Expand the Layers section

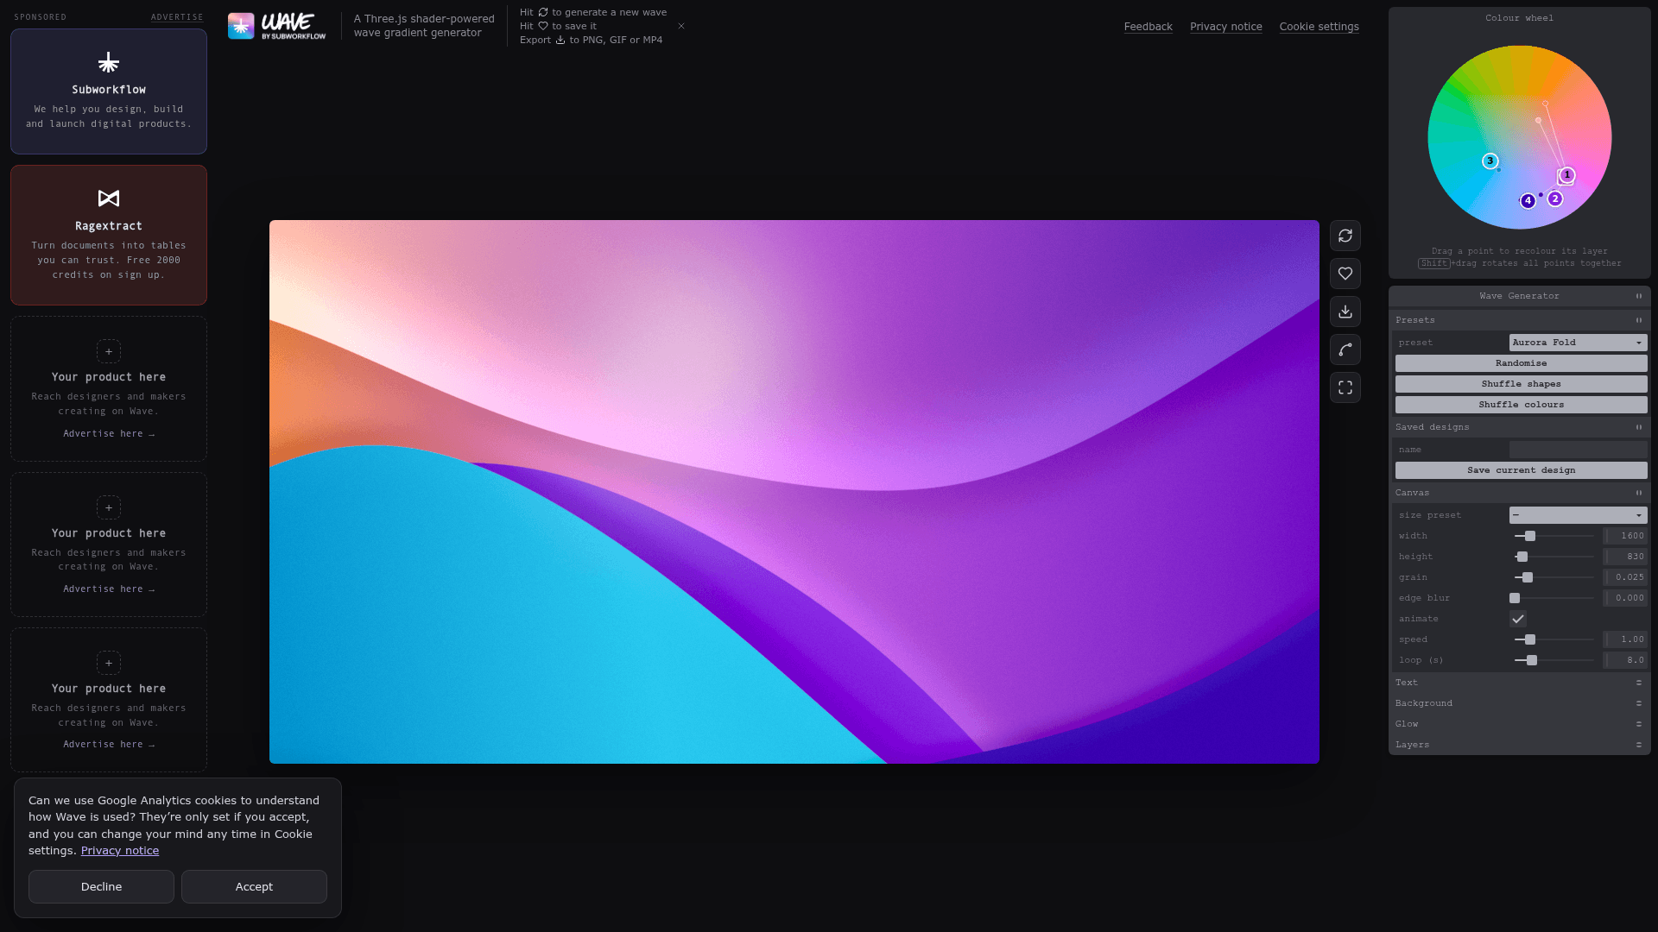(x=1520, y=745)
